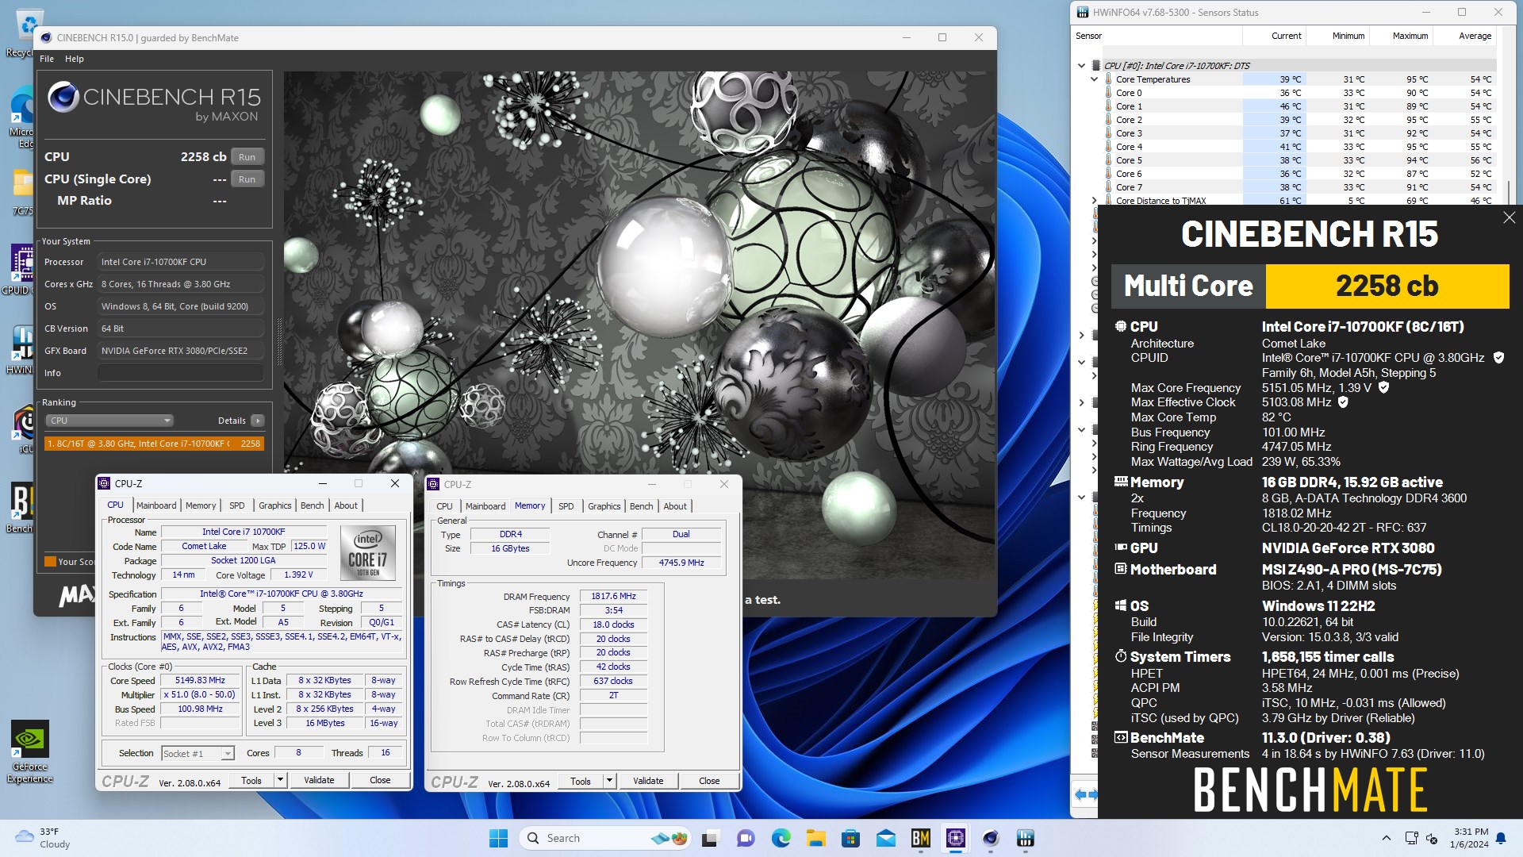This screenshot has height=857, width=1523.
Task: Click the Details arrow button in Ranking
Action: [x=257, y=421]
